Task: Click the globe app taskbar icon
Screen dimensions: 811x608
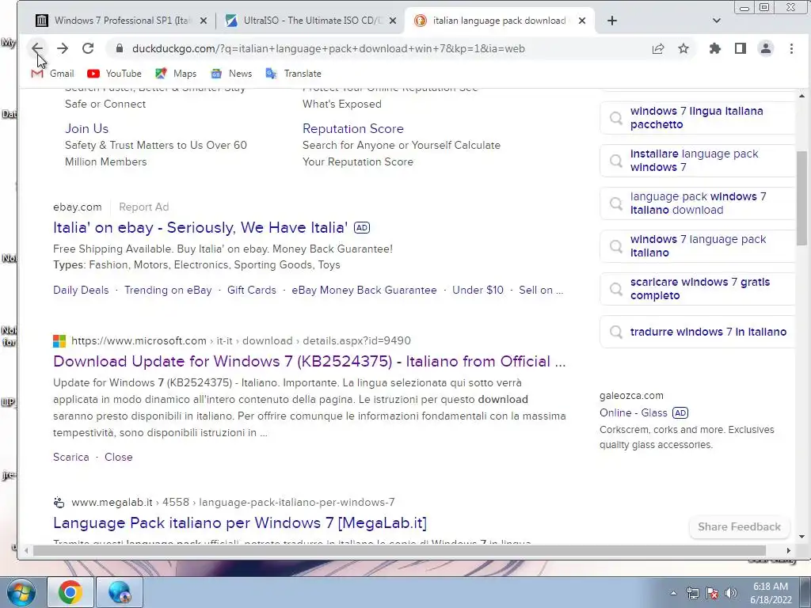Action: (x=120, y=592)
